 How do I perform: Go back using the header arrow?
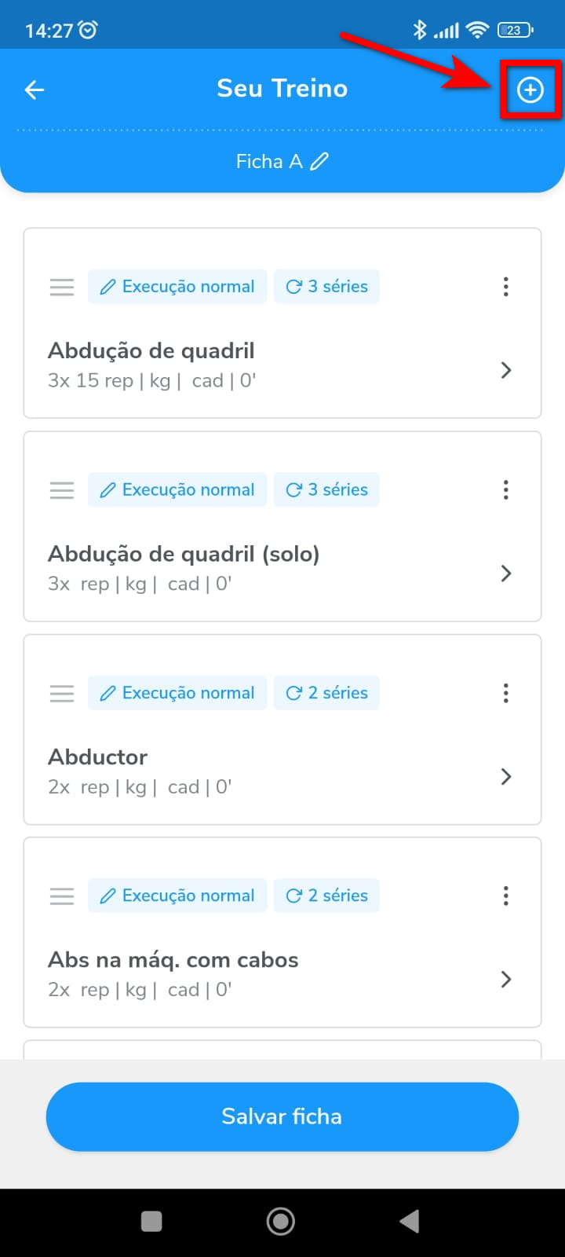(x=35, y=90)
